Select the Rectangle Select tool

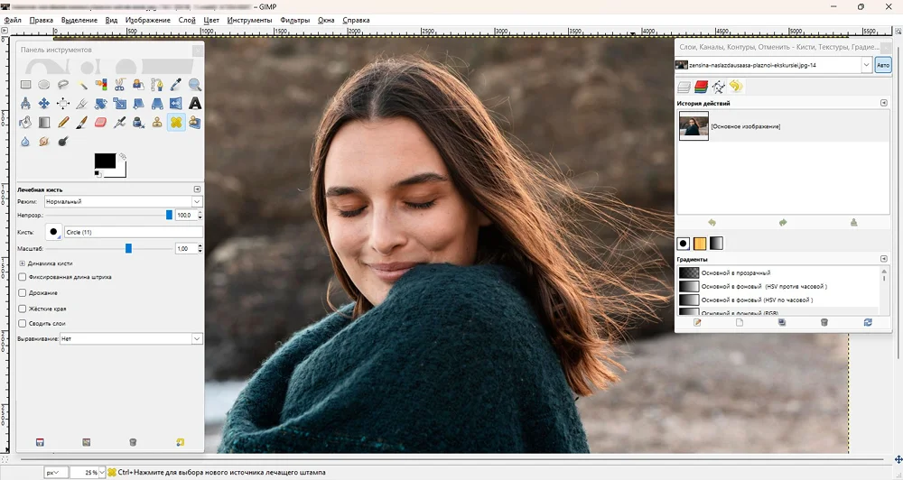click(26, 85)
